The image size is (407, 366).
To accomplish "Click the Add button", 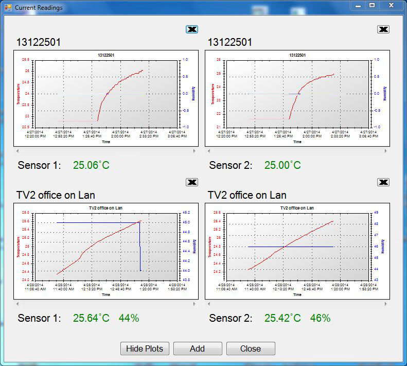I will 198,348.
